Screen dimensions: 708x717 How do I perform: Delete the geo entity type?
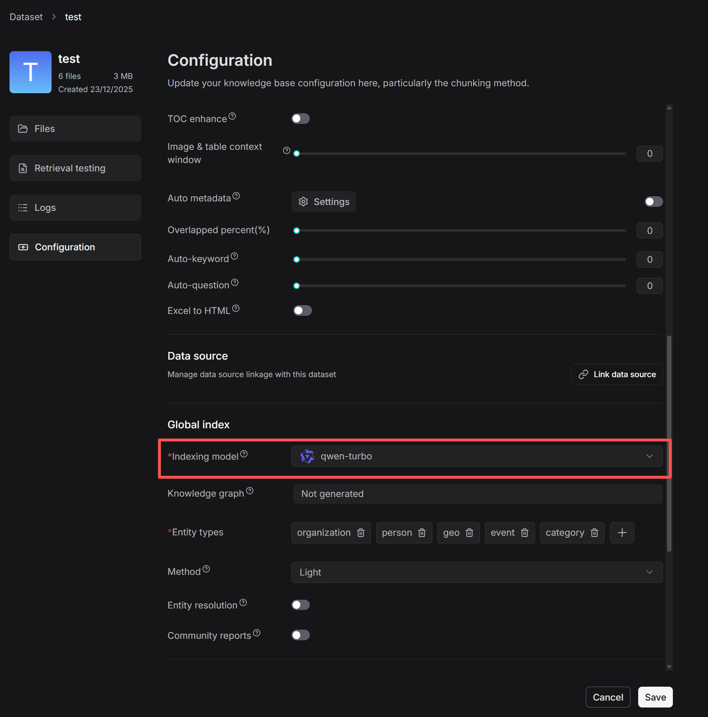coord(470,533)
